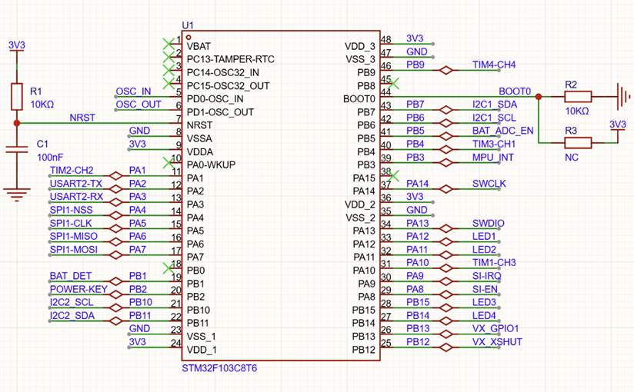Select the no-connect X on VBAT pin 1
This screenshot has width=634, height=392.
169,44
